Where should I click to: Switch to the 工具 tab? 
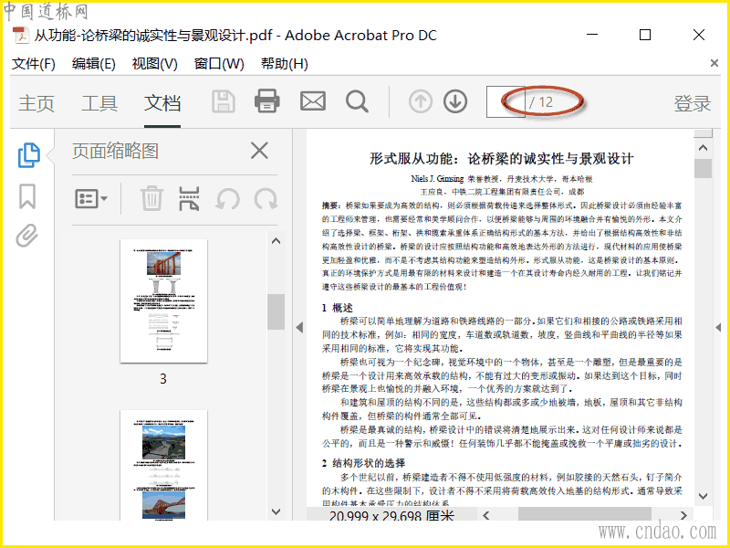point(99,103)
